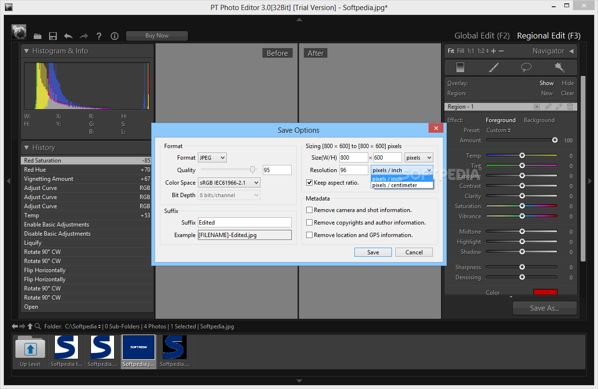Zoom out with the minus icon

click(501, 51)
